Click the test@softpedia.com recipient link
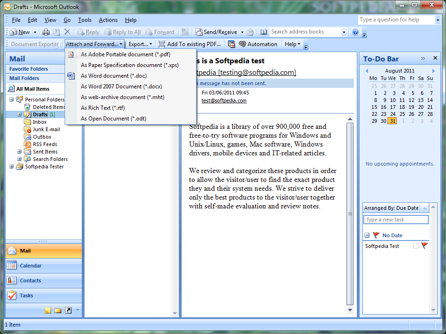The height and width of the screenshot is (334, 446). [224, 100]
